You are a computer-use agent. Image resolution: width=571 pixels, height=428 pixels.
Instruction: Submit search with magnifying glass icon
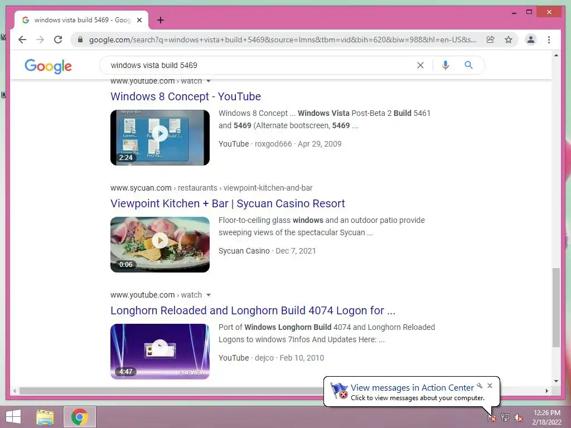pos(468,65)
